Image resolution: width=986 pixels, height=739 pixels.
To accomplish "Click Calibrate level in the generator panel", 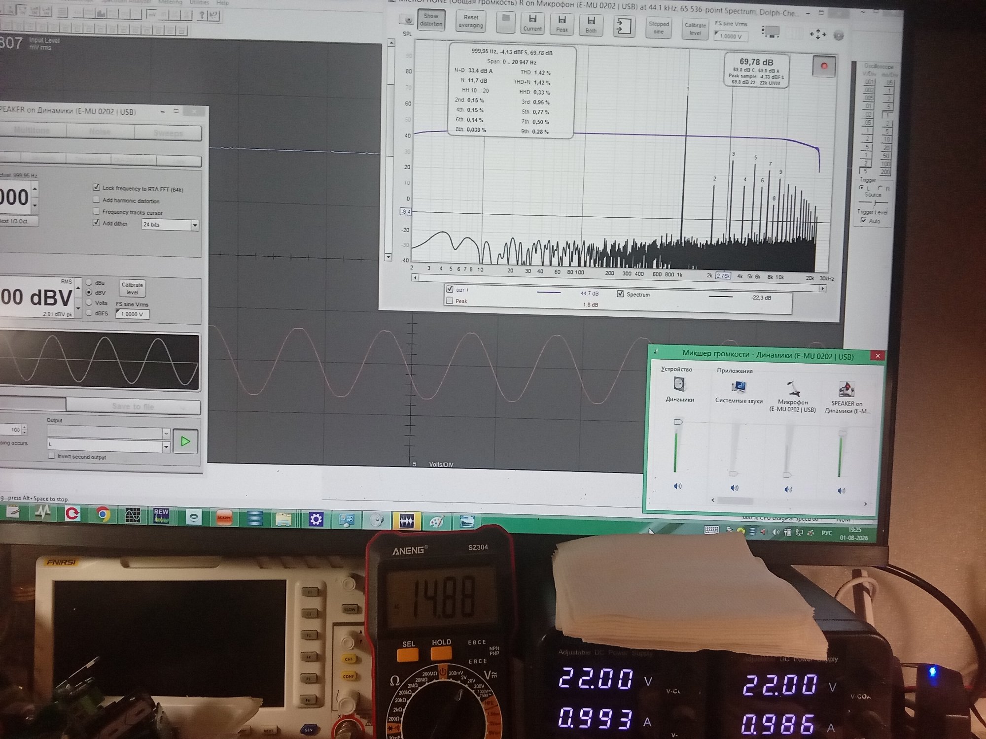I will (132, 288).
